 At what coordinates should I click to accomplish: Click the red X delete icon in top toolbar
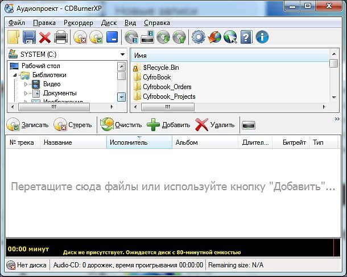(x=45, y=37)
